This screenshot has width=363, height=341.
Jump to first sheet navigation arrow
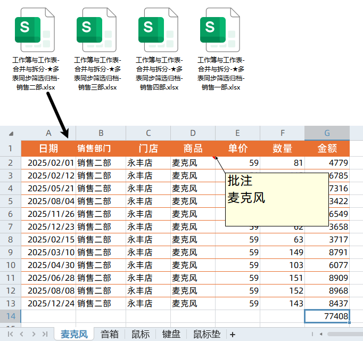pos(9,334)
